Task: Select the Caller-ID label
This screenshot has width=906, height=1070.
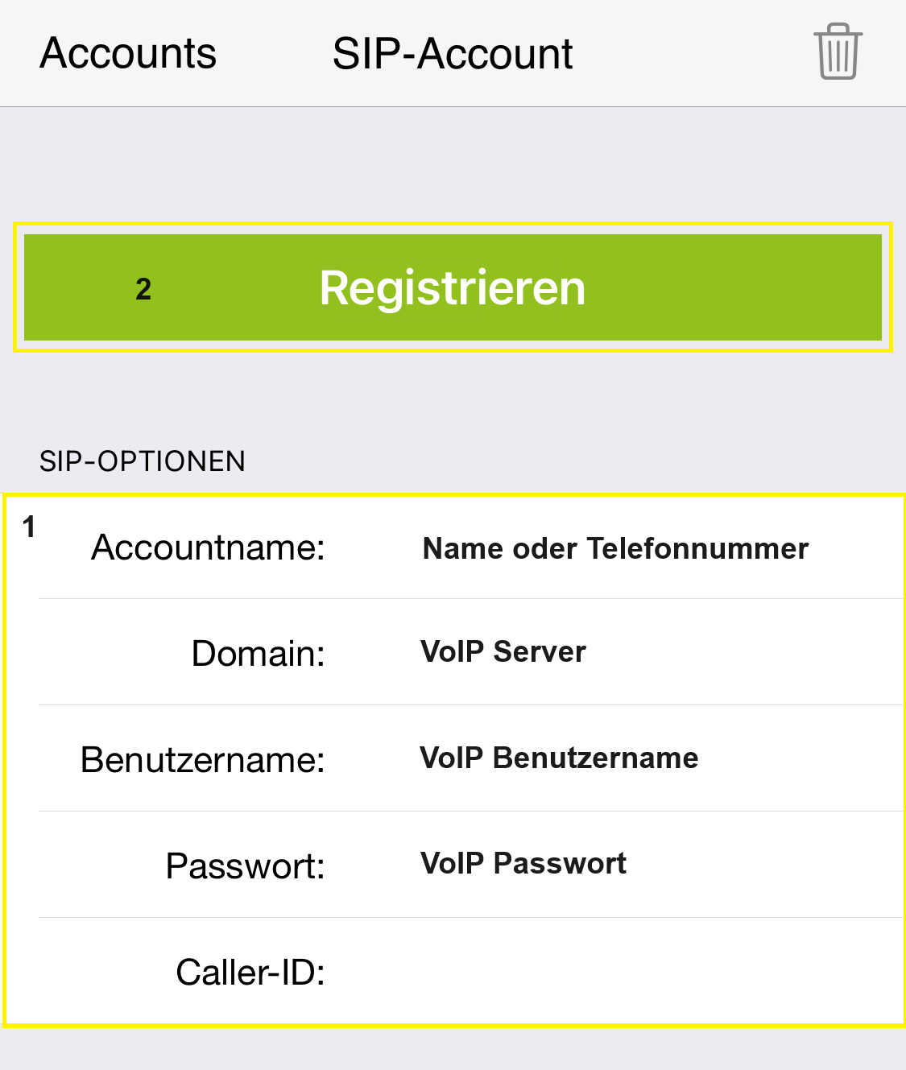Action: [x=250, y=973]
